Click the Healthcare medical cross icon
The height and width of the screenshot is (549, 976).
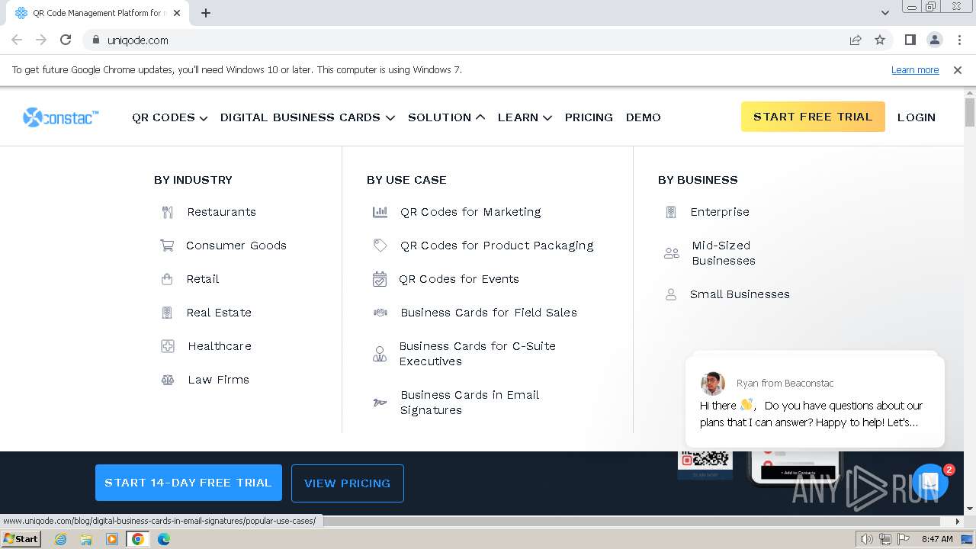[168, 346]
